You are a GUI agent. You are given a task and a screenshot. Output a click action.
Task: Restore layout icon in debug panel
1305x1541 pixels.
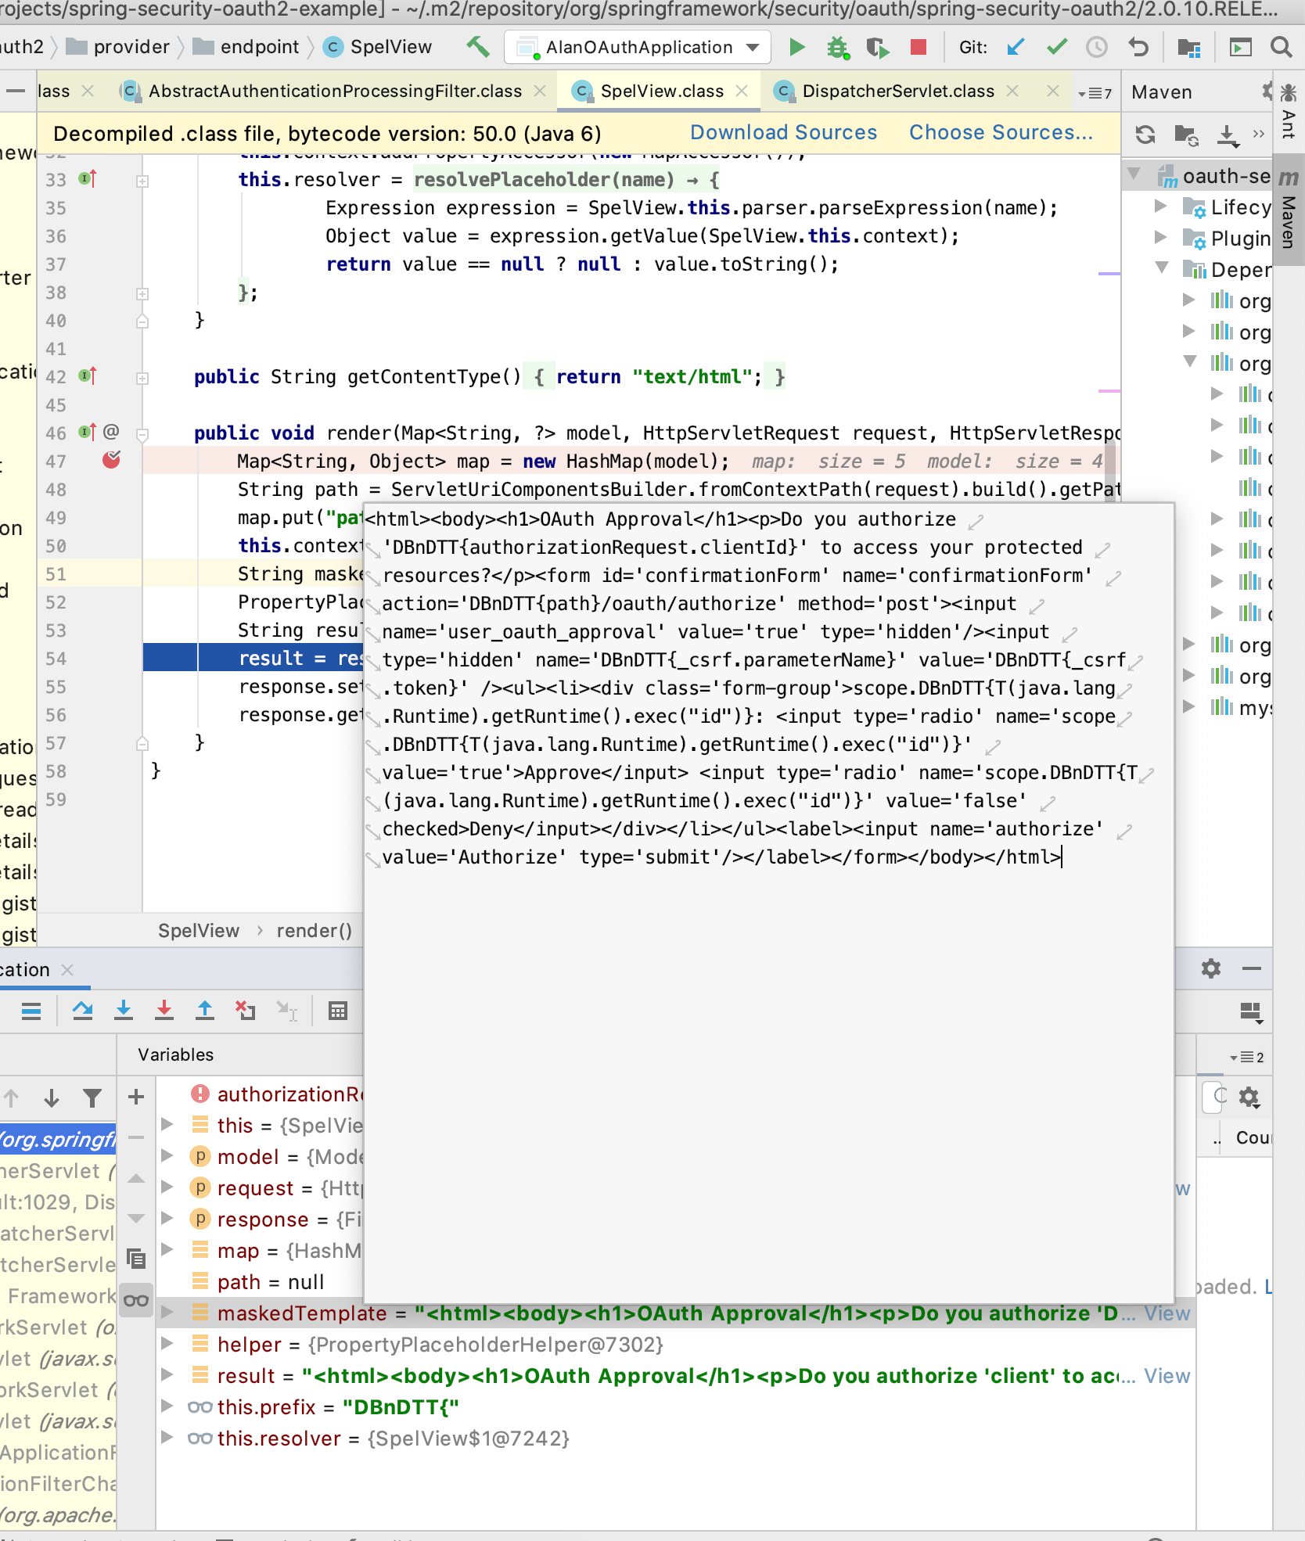click(x=1251, y=1012)
